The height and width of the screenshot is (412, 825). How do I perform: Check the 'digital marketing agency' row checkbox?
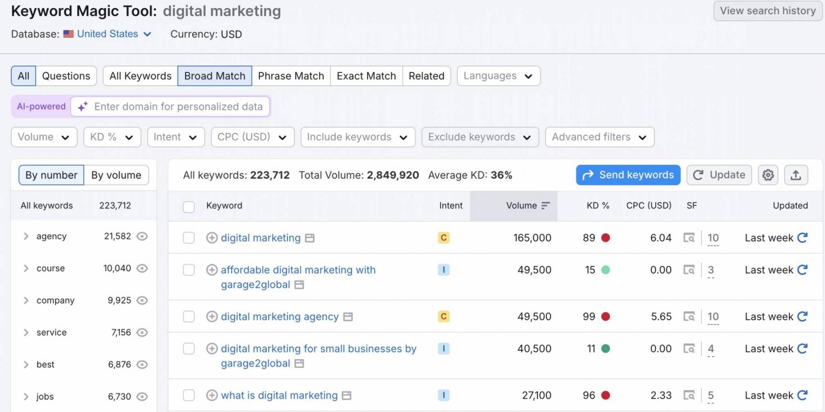coord(189,317)
